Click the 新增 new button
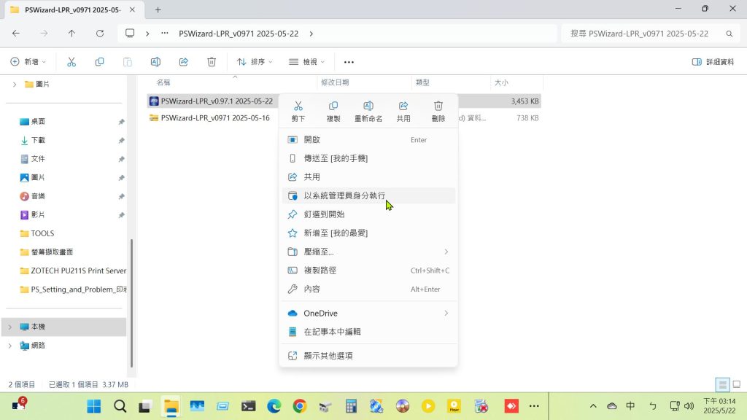This screenshot has height=420, width=747. coord(28,62)
